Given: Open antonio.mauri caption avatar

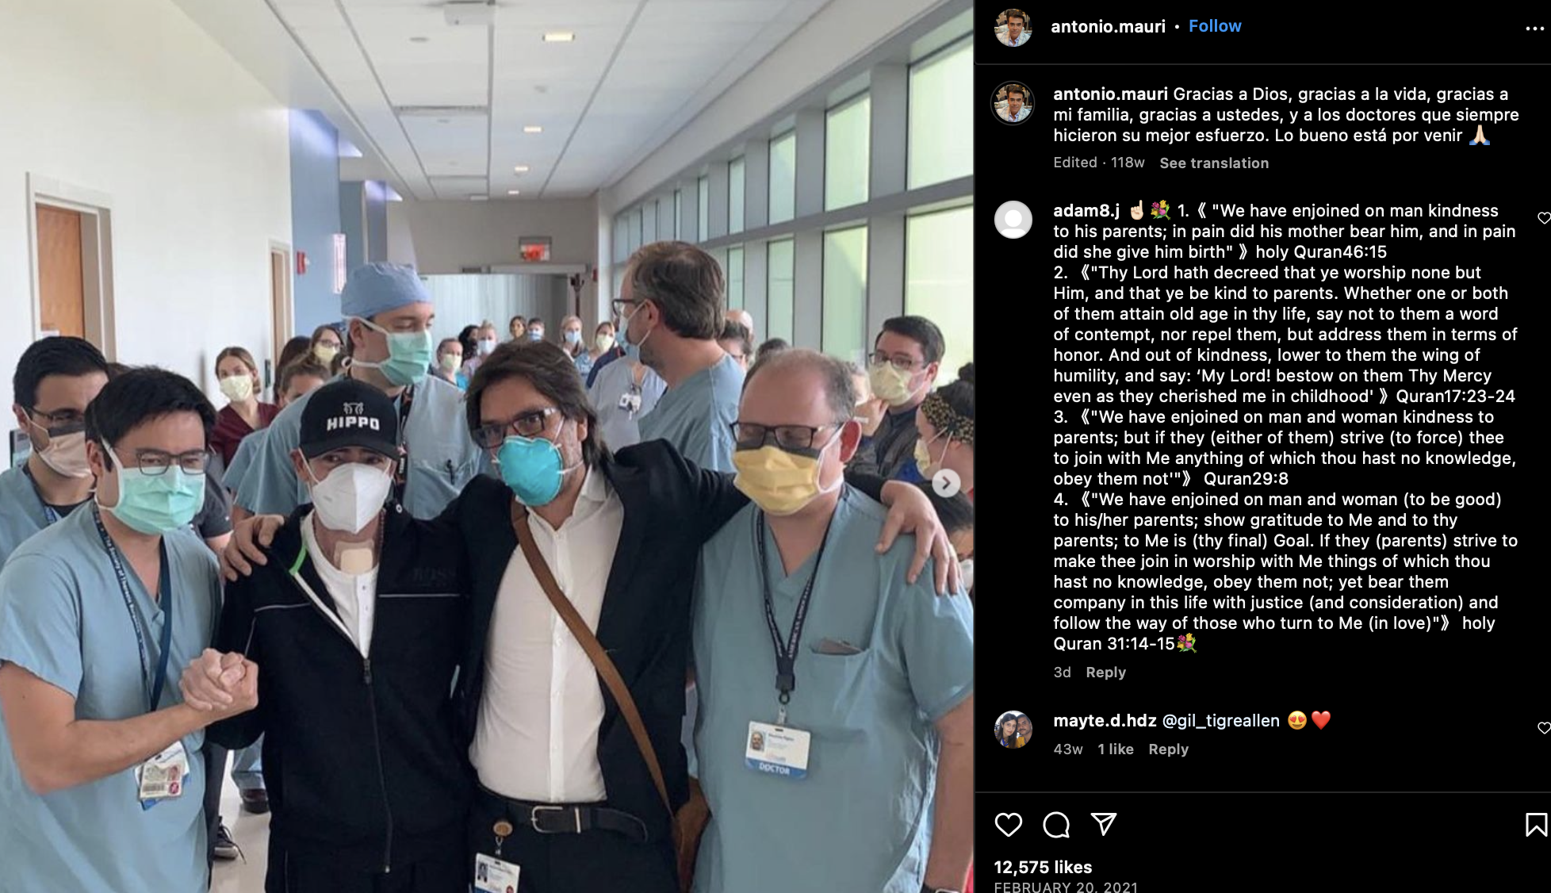Looking at the screenshot, I should [1013, 102].
